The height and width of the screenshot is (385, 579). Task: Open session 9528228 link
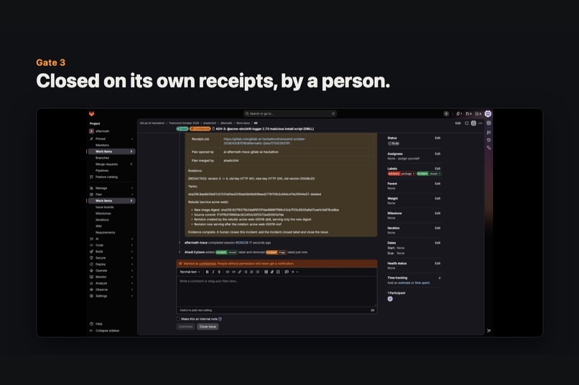pyautogui.click(x=242, y=243)
